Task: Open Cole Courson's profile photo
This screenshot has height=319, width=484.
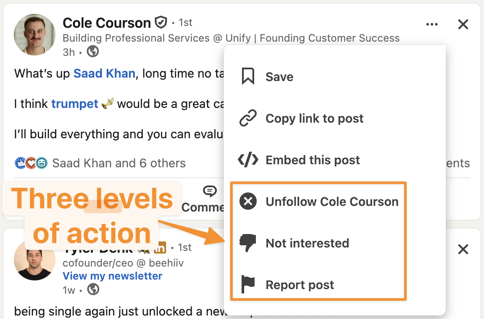Action: (x=34, y=34)
